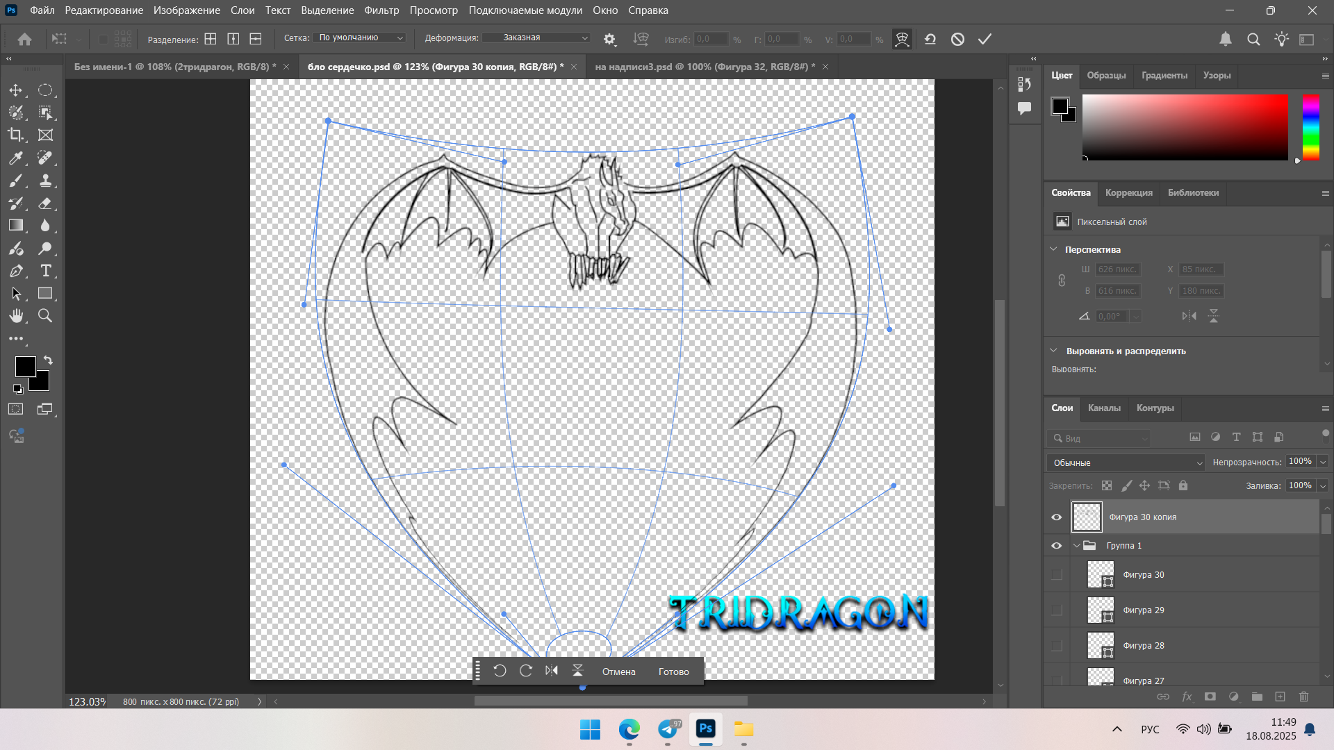Flip horizontally in the transform floating bar

click(552, 671)
